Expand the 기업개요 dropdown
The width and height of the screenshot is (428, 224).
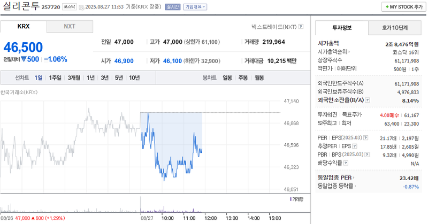pos(195,7)
